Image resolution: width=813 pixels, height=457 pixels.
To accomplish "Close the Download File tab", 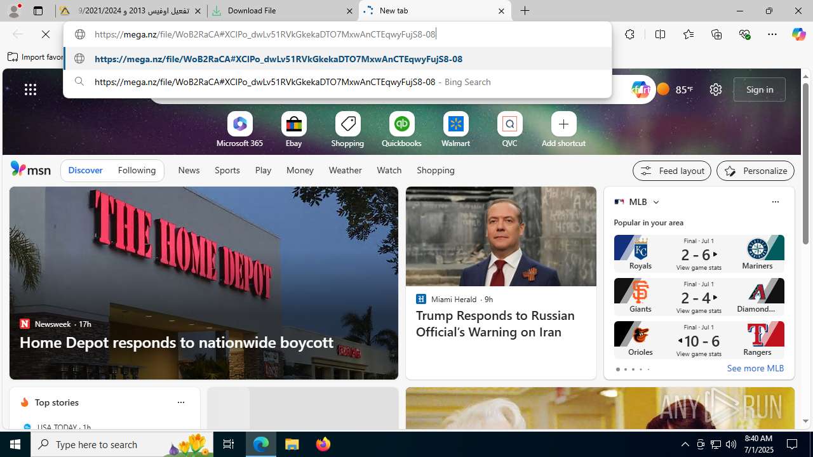I will [349, 11].
